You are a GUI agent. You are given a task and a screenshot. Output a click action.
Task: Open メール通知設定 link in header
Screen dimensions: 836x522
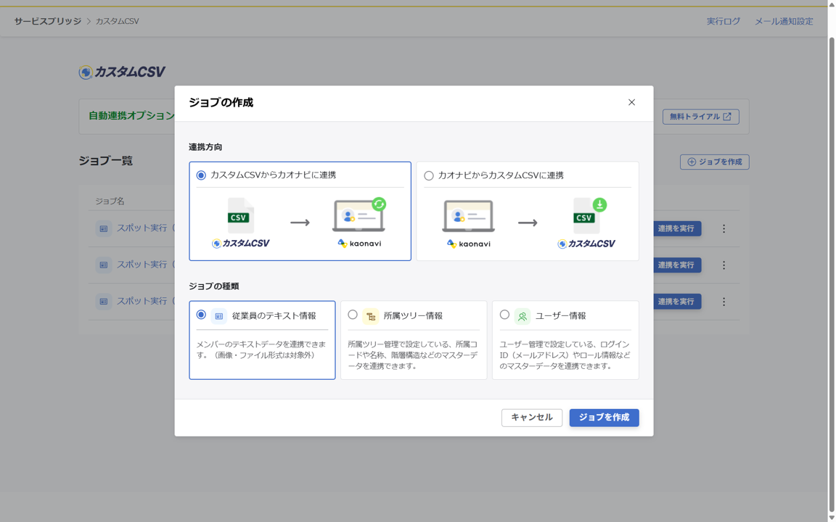tap(784, 21)
